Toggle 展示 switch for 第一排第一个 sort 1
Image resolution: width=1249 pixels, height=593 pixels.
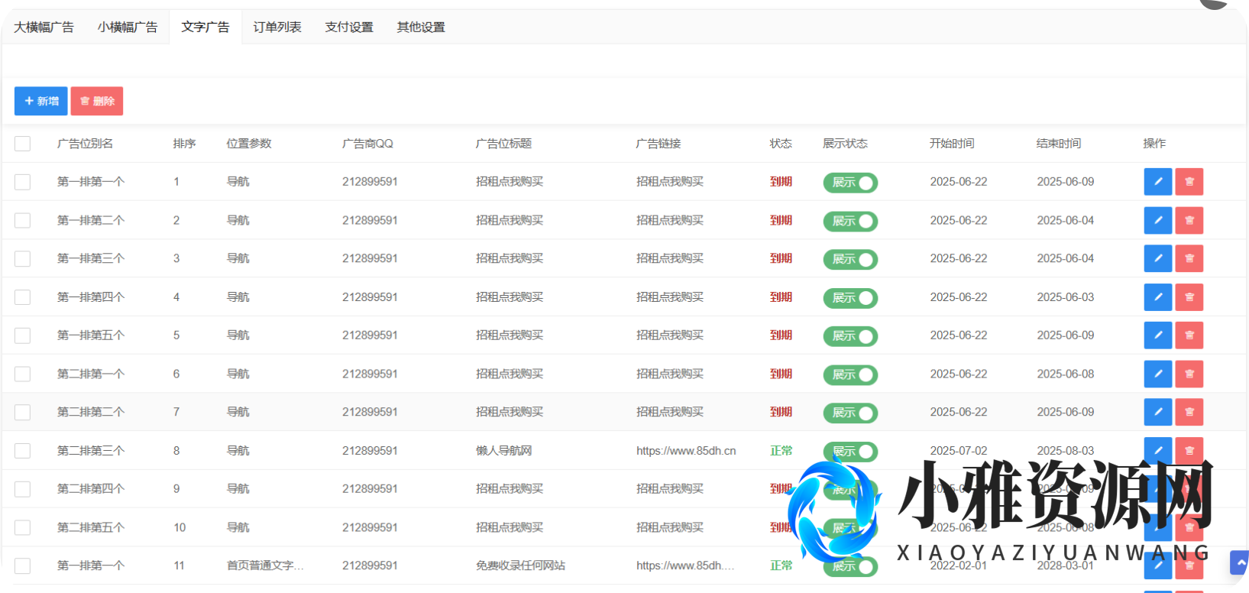850,183
